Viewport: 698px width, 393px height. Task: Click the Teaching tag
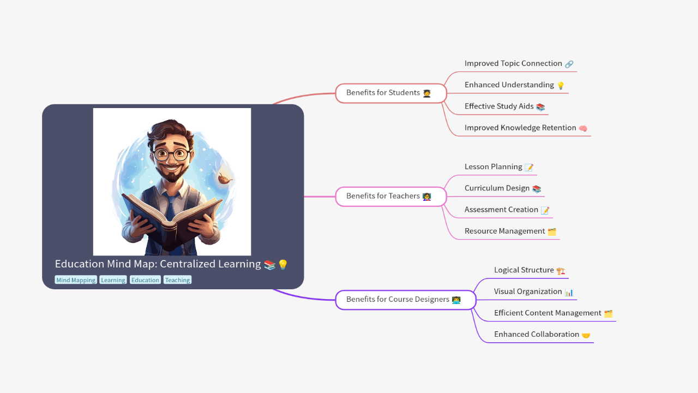177,280
